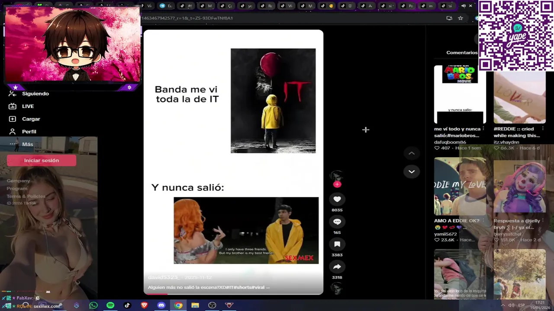Screen dimensions: 554x311
Task: Share the video via the arrow icon
Action: pyautogui.click(x=337, y=267)
